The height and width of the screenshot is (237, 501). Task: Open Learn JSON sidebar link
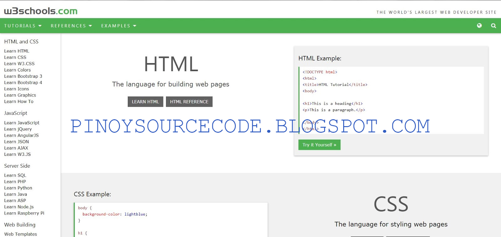17,141
